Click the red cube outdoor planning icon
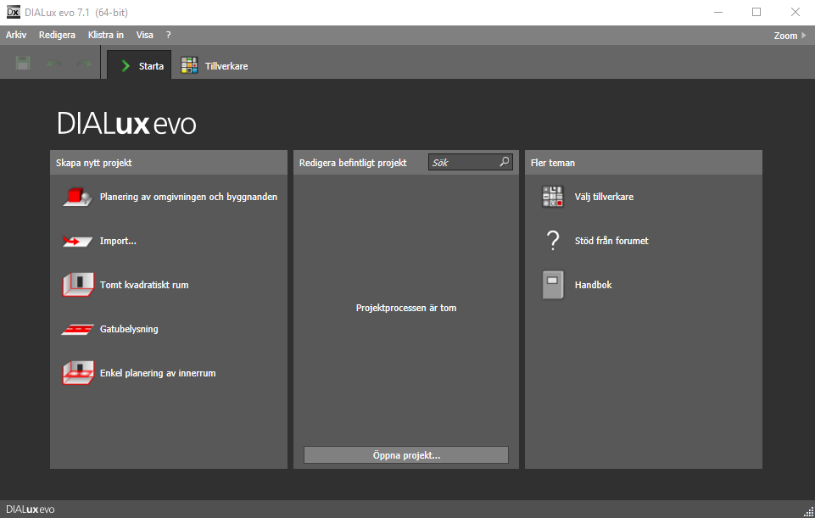815x518 pixels. (78, 197)
